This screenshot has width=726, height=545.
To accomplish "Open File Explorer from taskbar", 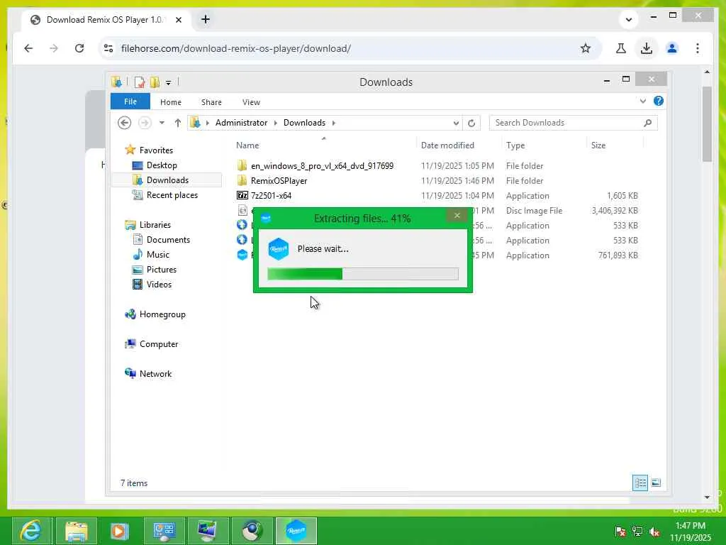I will [x=77, y=531].
